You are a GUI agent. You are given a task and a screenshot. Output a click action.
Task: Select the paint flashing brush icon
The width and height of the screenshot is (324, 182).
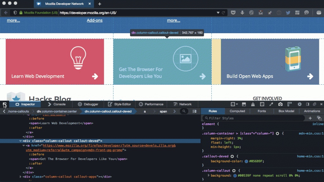click(253, 104)
